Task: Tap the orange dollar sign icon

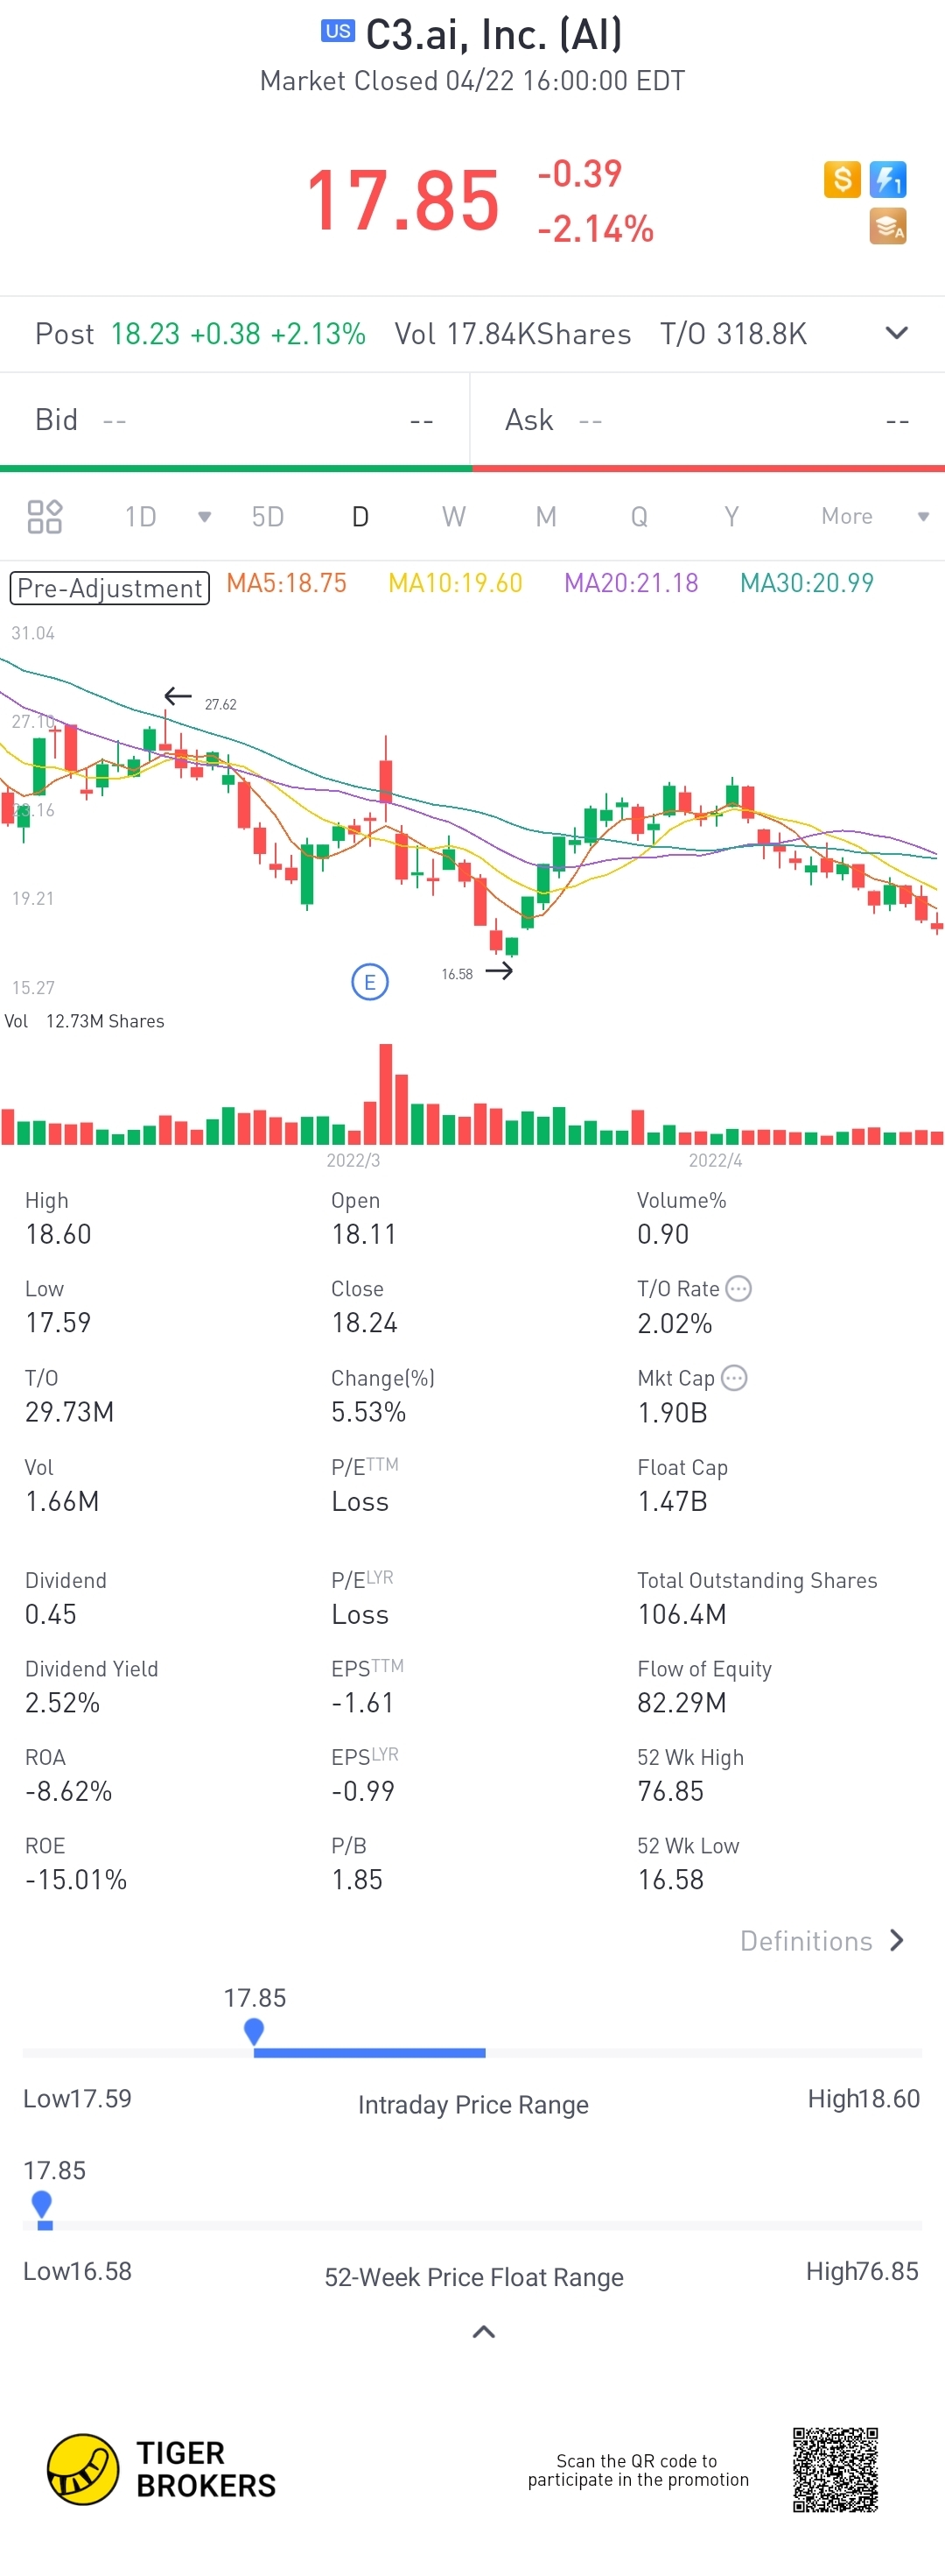Action: coord(842,179)
